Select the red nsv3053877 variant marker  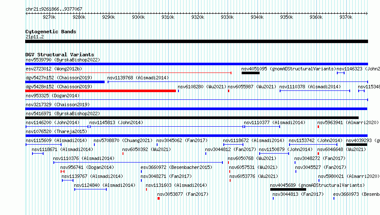[x=158, y=198]
